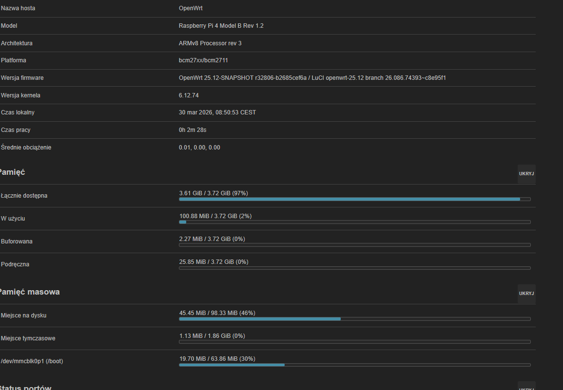The height and width of the screenshot is (390, 563).
Task: Click the OpenWrt 25.12-SNAPSHOT firmware version text
Action: (312, 78)
